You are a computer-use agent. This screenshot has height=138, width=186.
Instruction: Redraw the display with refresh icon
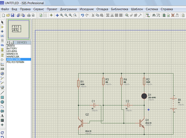pyautogui.click(x=41, y=15)
